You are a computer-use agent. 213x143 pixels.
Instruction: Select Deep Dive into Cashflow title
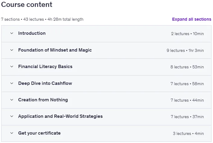45,83
